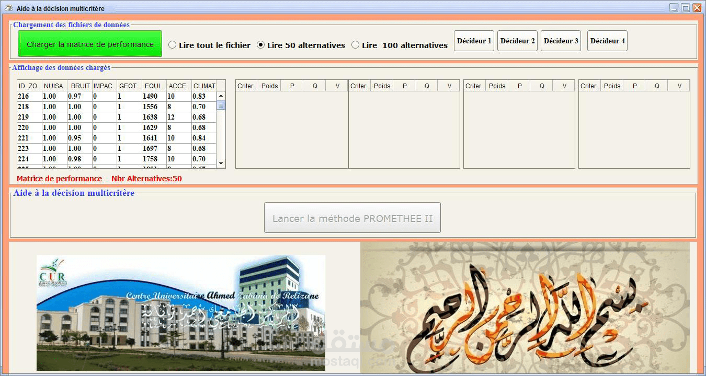Click the V header in the fourth criteria table

[x=679, y=86]
